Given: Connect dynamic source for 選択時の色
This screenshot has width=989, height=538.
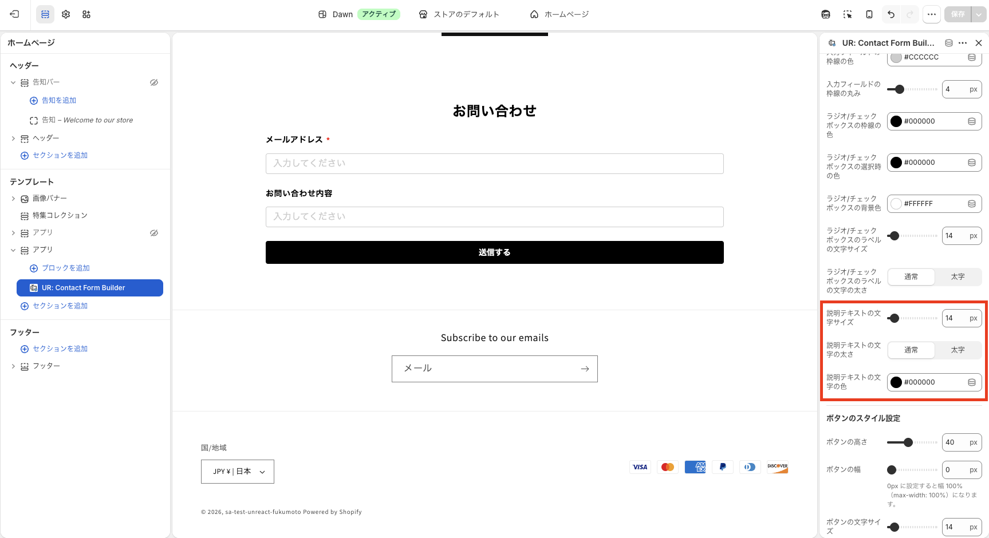Looking at the screenshot, I should click(972, 163).
